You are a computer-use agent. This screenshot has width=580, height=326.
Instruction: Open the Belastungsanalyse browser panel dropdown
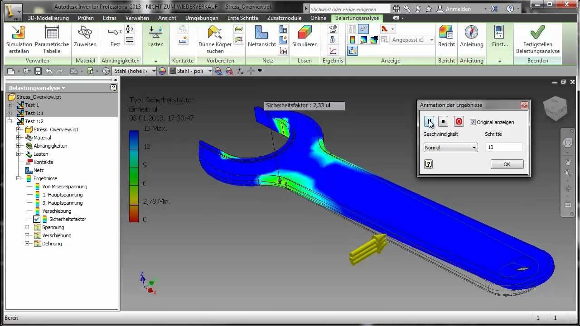point(37,88)
